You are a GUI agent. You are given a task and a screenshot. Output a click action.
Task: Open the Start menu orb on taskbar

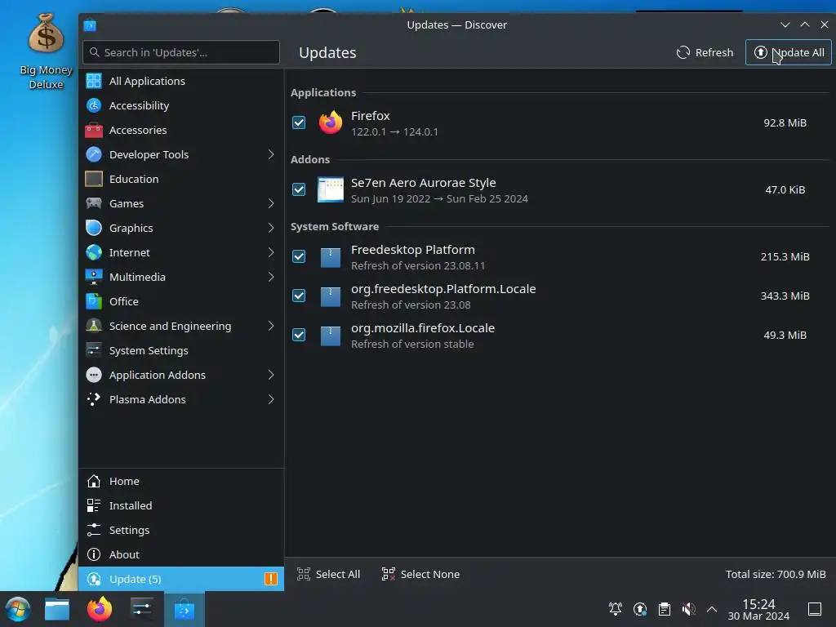[18, 609]
